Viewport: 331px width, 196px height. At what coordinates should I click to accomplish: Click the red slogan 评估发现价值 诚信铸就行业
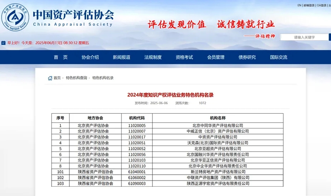(x=211, y=24)
